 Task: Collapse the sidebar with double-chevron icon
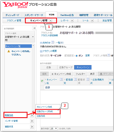click(x=34, y=28)
